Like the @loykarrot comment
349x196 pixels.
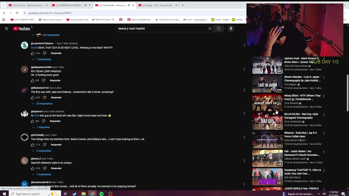[x=32, y=121]
